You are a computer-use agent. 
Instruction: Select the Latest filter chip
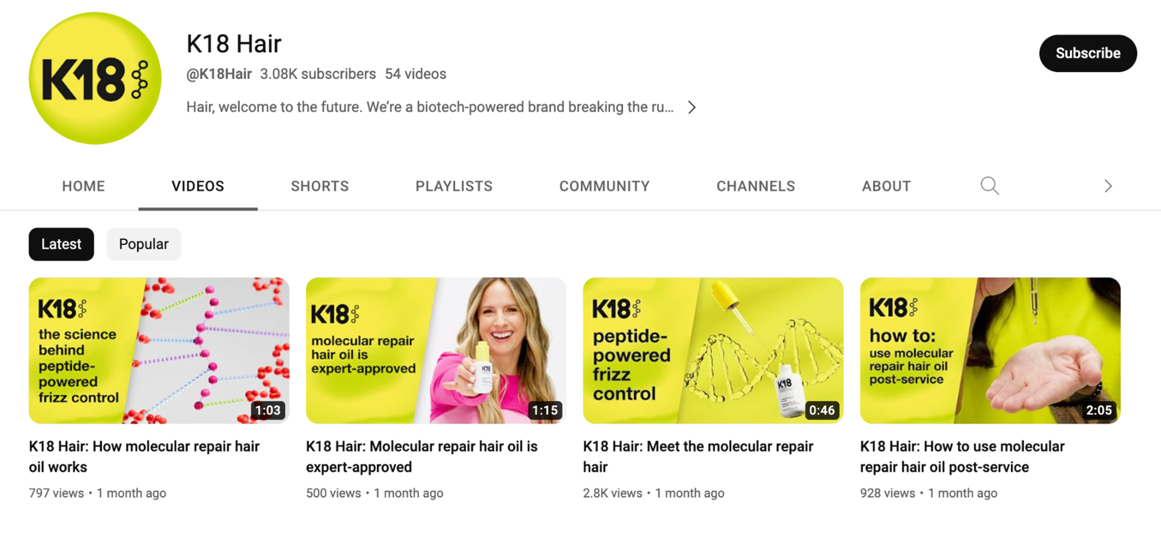click(61, 244)
